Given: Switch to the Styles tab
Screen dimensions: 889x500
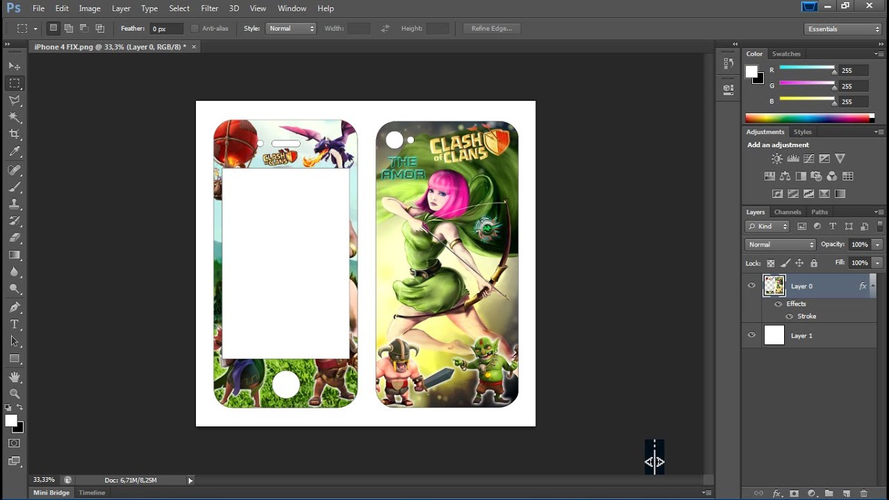Looking at the screenshot, I should point(803,132).
